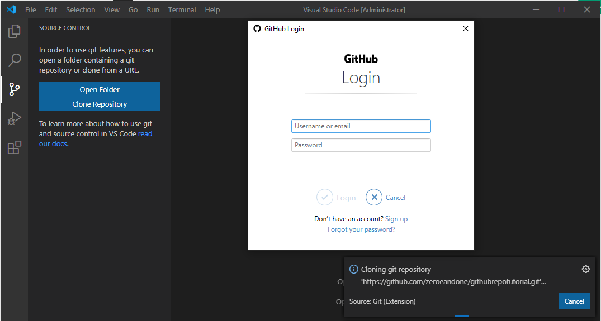The height and width of the screenshot is (321, 601).
Task: Click 'Source: Git (Extension)' text
Action: (382, 301)
